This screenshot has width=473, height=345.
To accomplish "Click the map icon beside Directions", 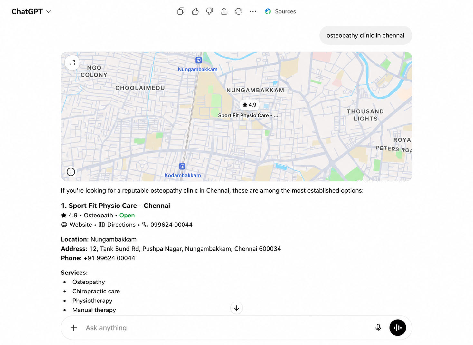I will [102, 225].
